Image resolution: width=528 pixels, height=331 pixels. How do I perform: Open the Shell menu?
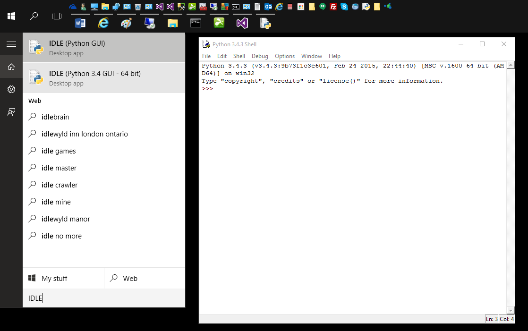239,56
